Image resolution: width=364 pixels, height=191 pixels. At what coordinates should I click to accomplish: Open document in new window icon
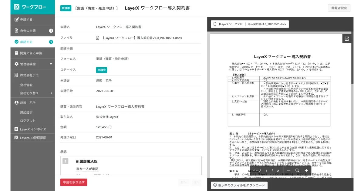pos(347,39)
